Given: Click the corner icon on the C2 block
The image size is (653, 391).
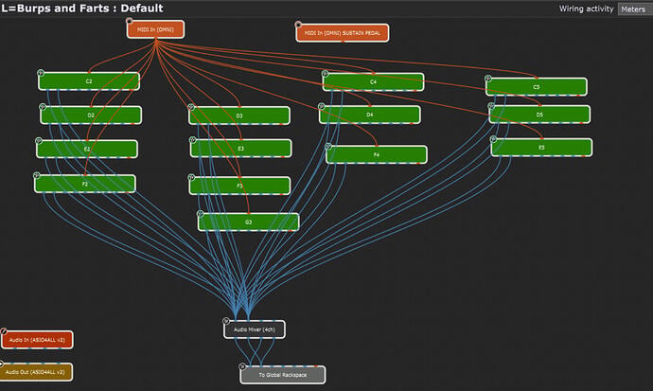Looking at the screenshot, I should tap(41, 73).
